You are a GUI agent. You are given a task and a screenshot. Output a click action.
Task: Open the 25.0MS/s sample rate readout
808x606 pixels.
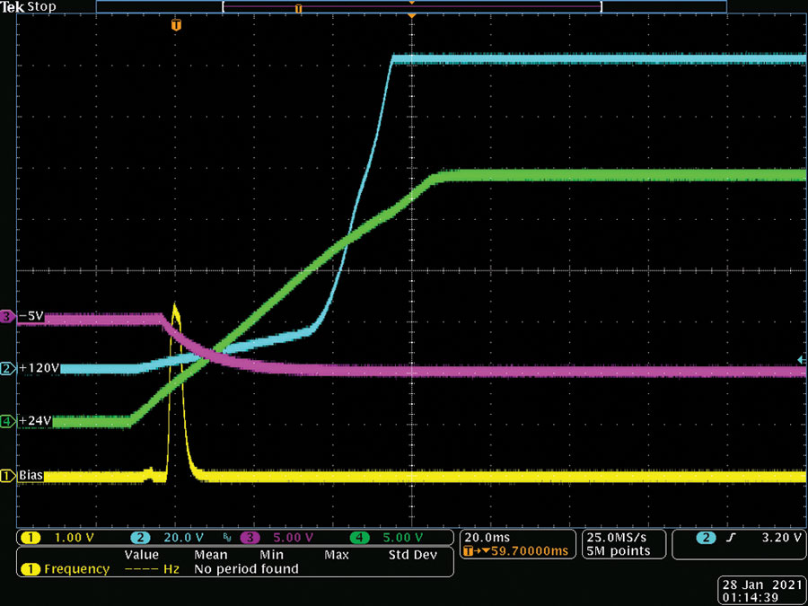[x=617, y=538]
